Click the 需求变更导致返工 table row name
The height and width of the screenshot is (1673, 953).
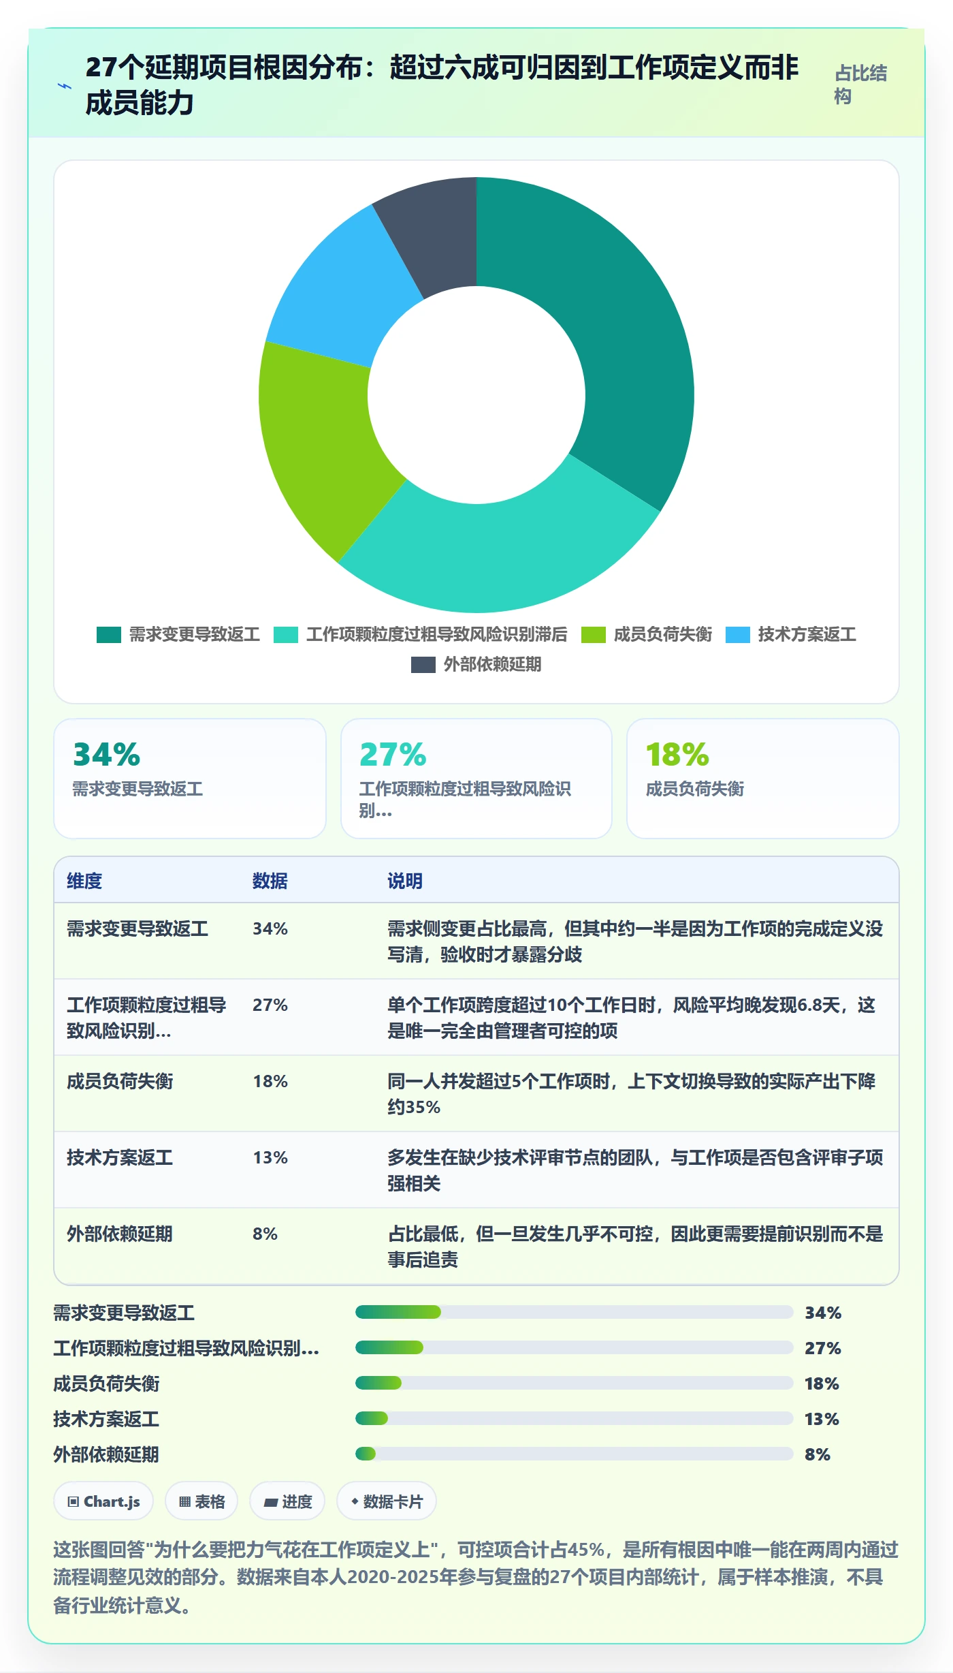click(x=138, y=928)
